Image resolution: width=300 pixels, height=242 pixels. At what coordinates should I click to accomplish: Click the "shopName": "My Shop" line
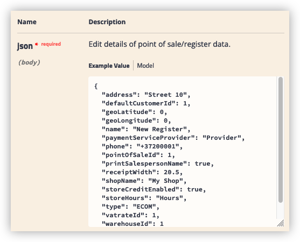144,181
